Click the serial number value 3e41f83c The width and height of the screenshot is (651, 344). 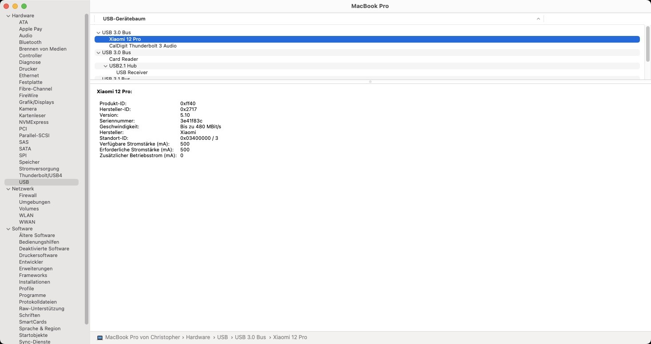(191, 121)
